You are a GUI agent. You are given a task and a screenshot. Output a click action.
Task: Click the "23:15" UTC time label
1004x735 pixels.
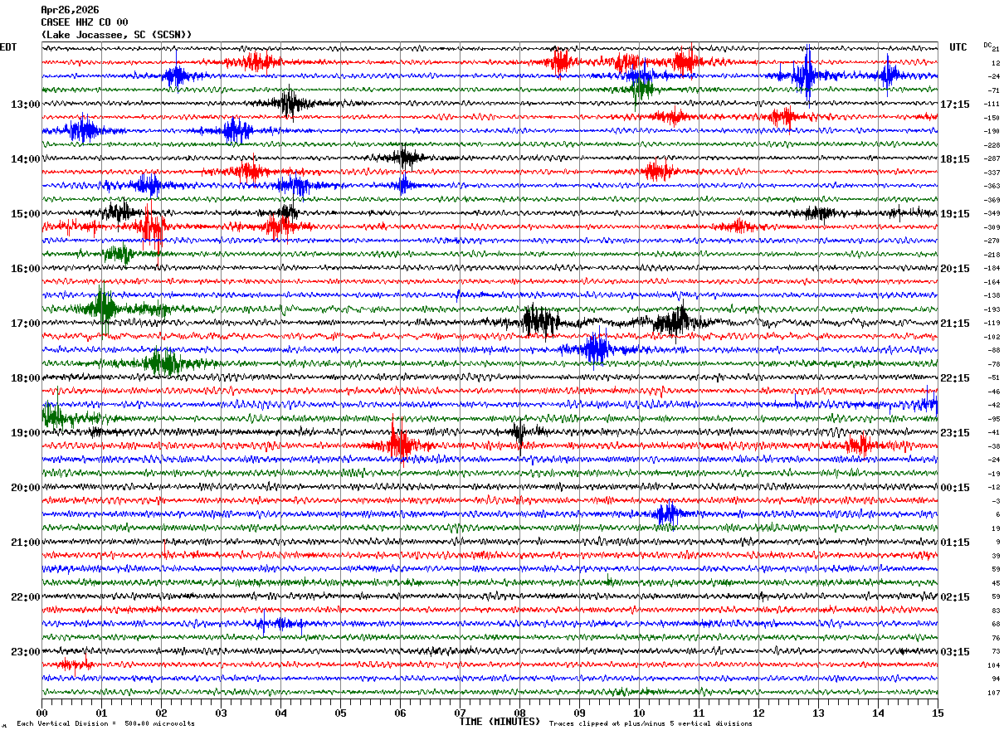(955, 433)
